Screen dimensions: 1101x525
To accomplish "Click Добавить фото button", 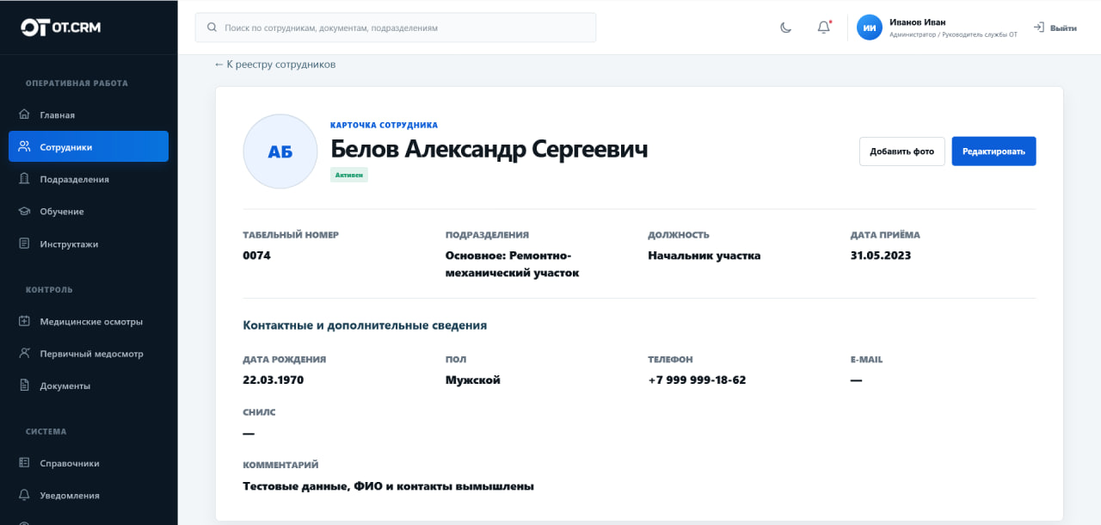I will 901,151.
